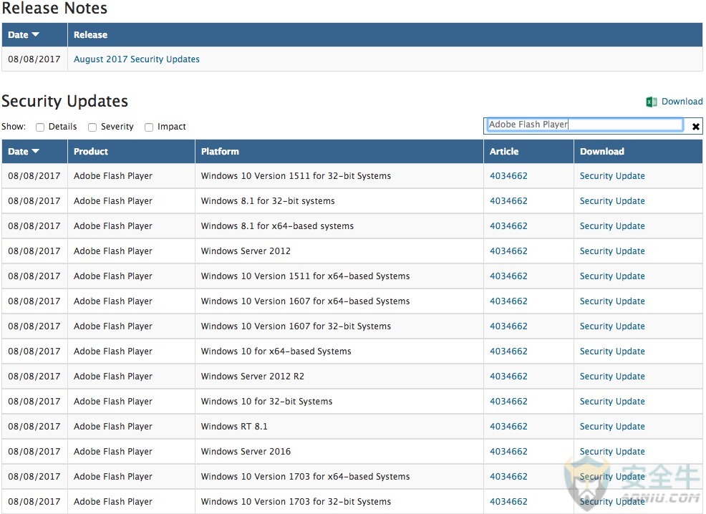The height and width of the screenshot is (514, 706).
Task: Sort by the Product column header
Action: [x=91, y=151]
